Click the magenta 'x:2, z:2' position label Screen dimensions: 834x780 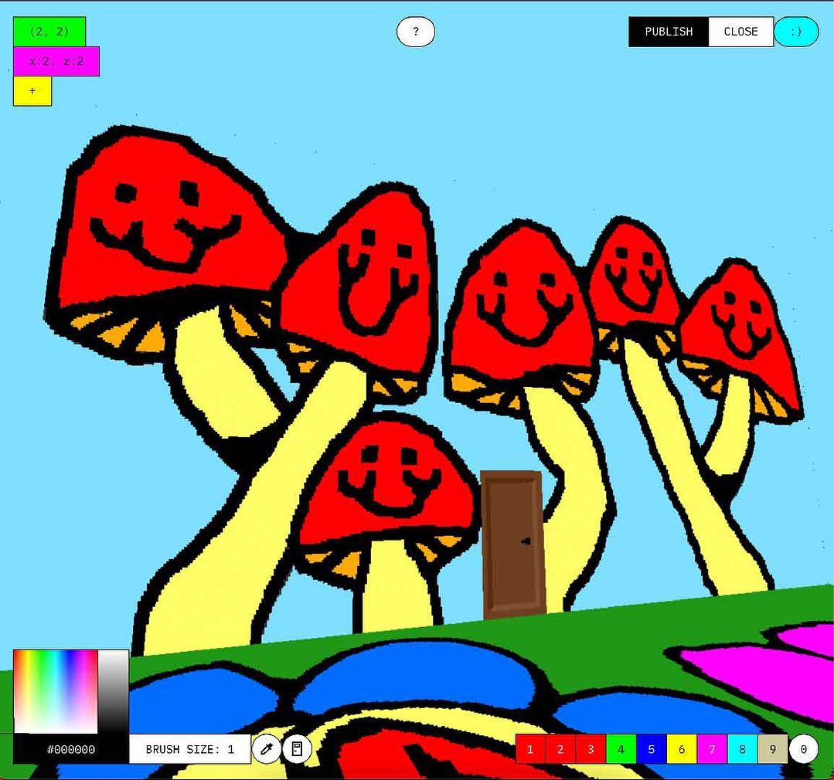pos(56,61)
